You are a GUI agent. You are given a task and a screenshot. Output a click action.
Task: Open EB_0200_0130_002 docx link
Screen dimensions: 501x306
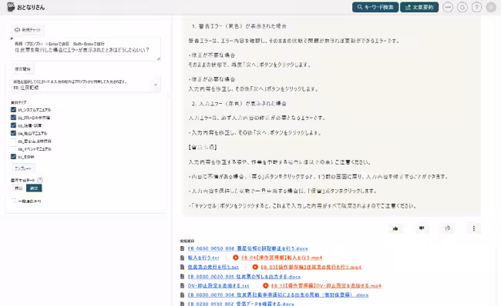pos(241,304)
